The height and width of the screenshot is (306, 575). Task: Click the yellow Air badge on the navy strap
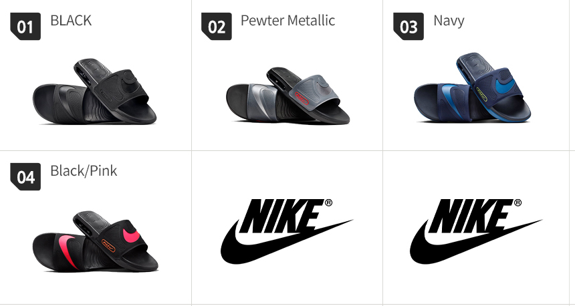coord(481,93)
